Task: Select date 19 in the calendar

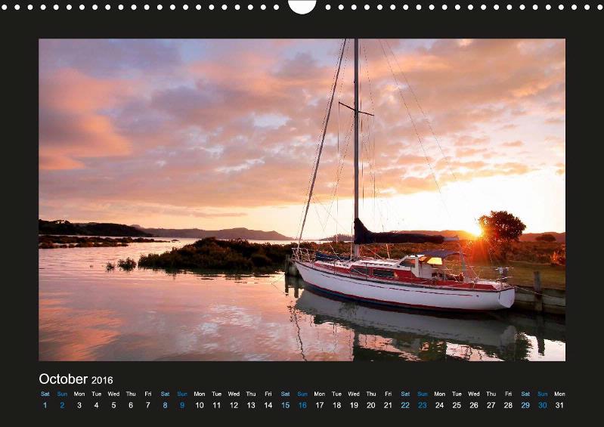Action: [x=354, y=405]
